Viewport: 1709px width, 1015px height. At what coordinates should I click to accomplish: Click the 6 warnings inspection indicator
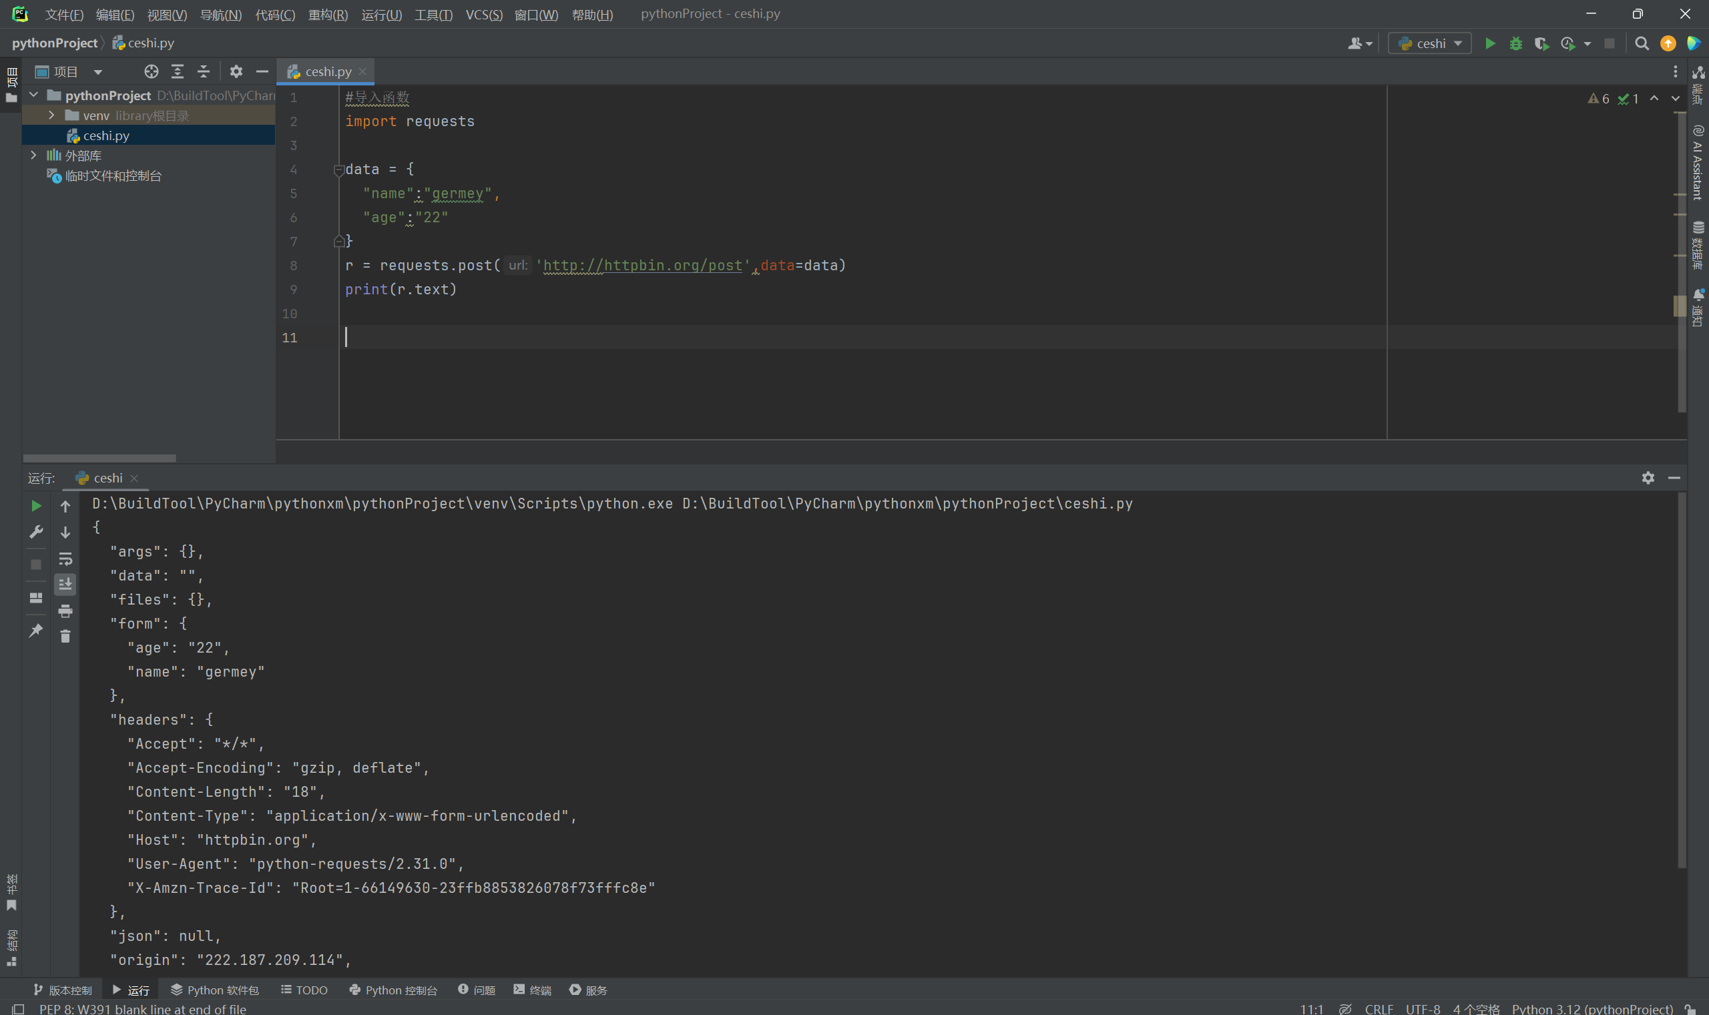coord(1598,99)
